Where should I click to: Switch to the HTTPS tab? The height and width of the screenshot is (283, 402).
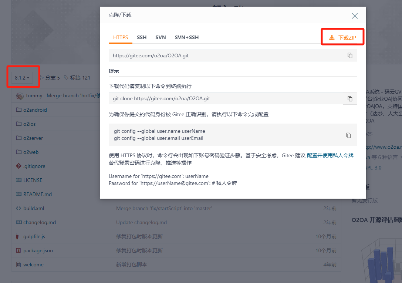click(121, 37)
